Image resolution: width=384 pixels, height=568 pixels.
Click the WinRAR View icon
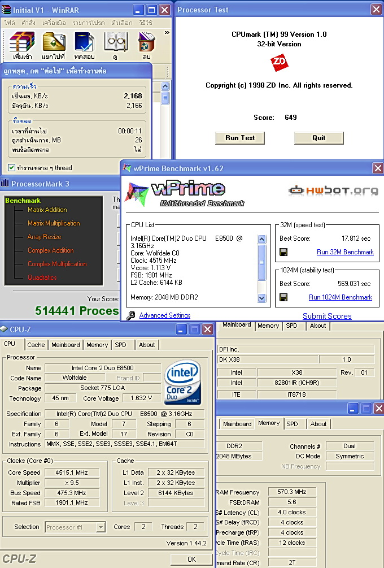(116, 41)
